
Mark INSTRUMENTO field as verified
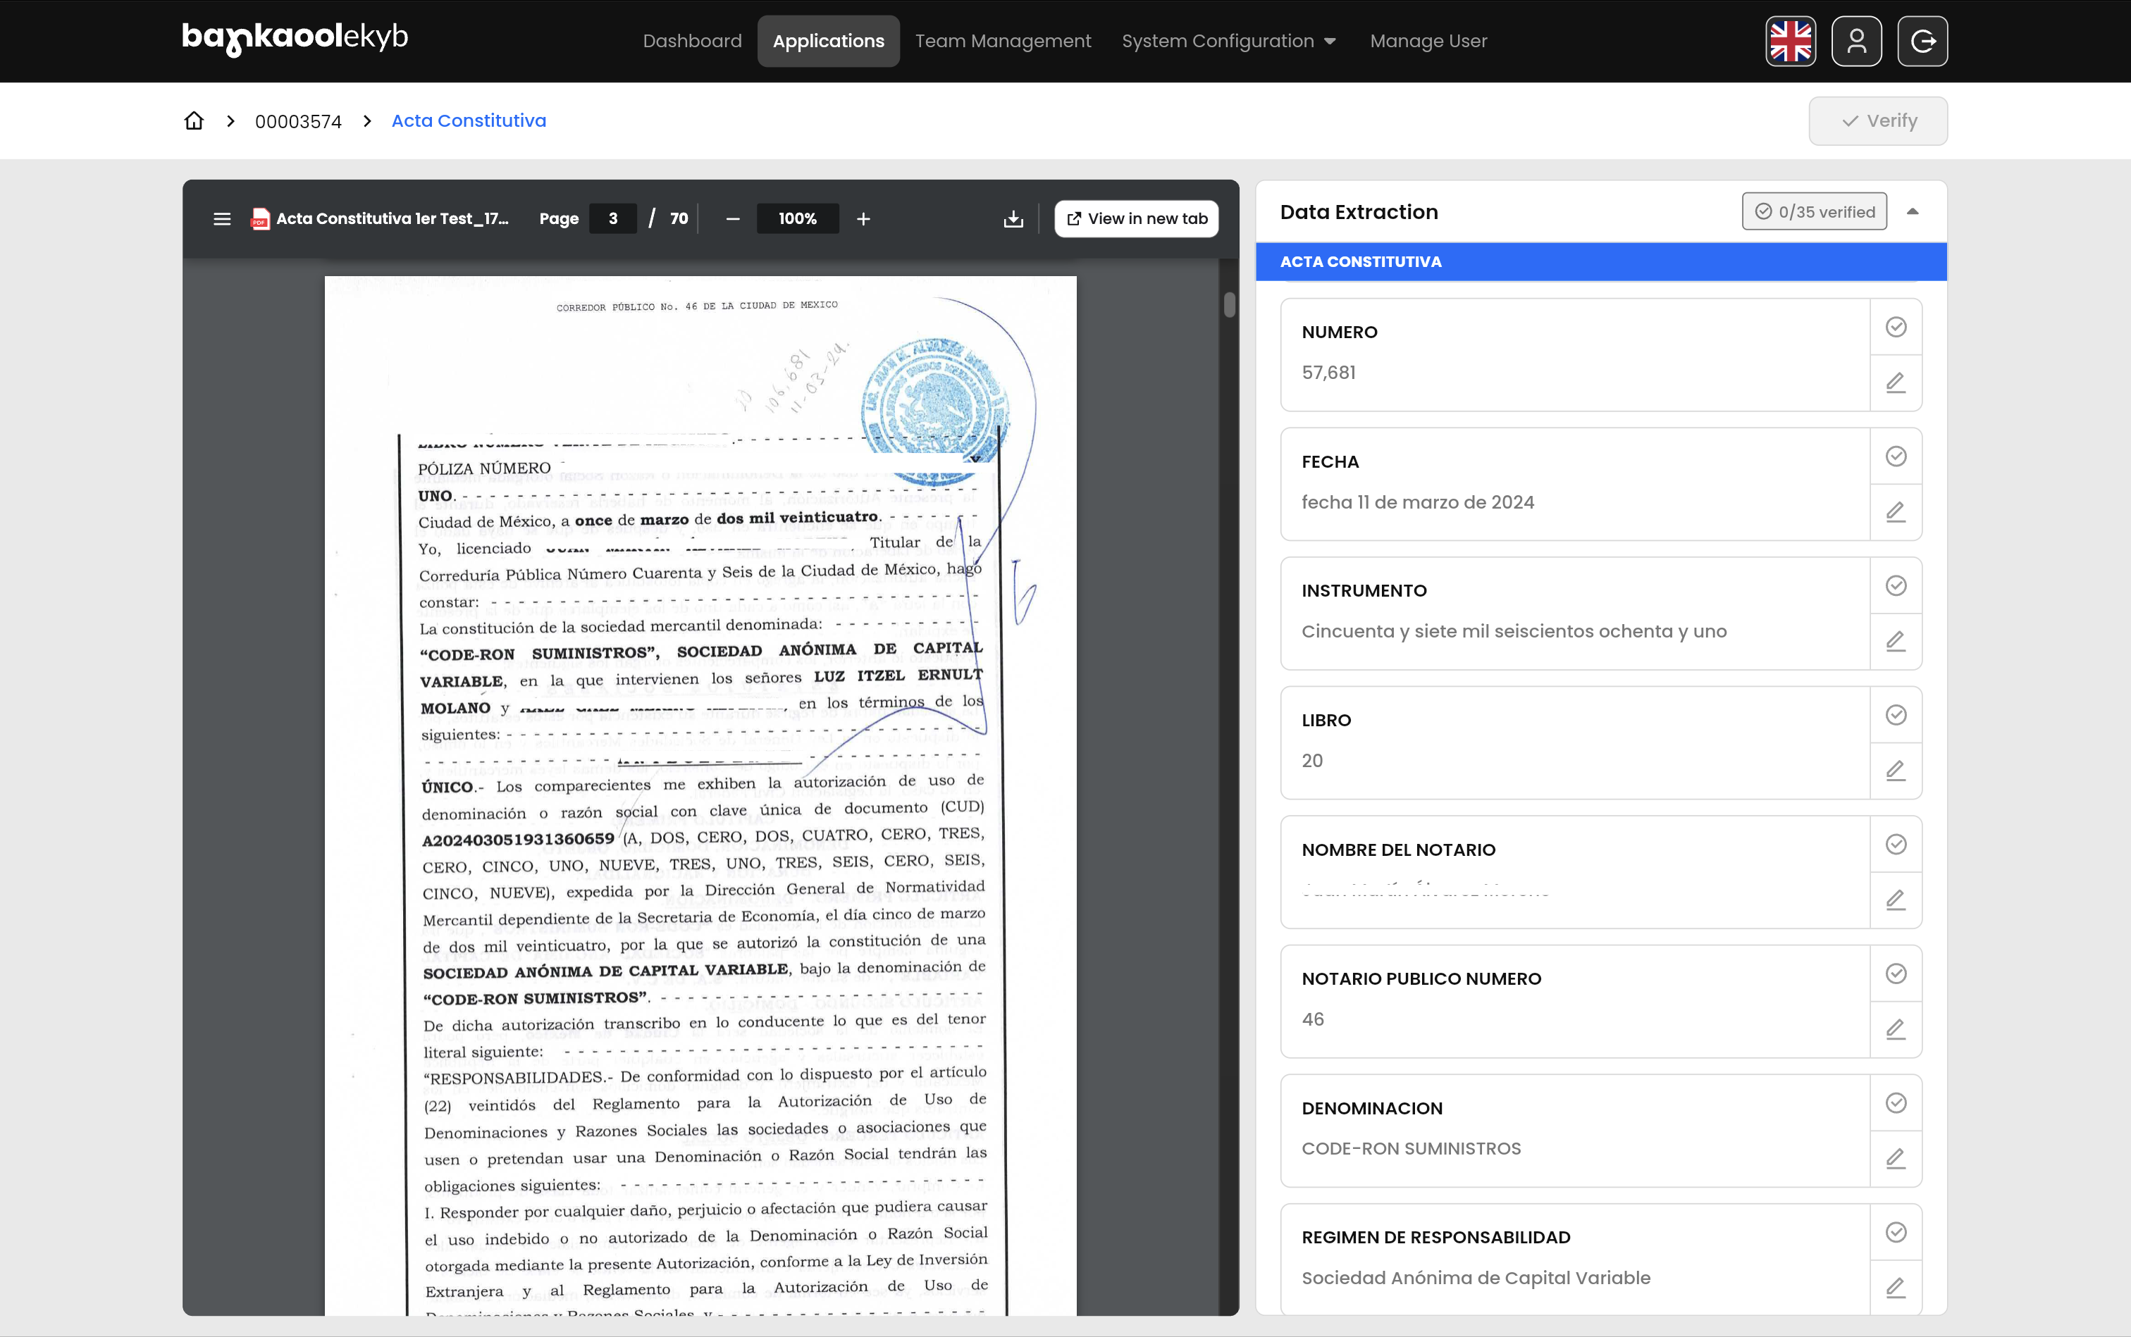pyautogui.click(x=1896, y=585)
